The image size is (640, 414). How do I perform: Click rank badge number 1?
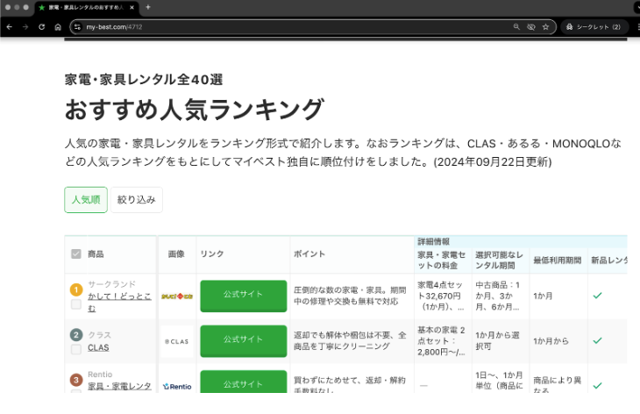tap(76, 289)
